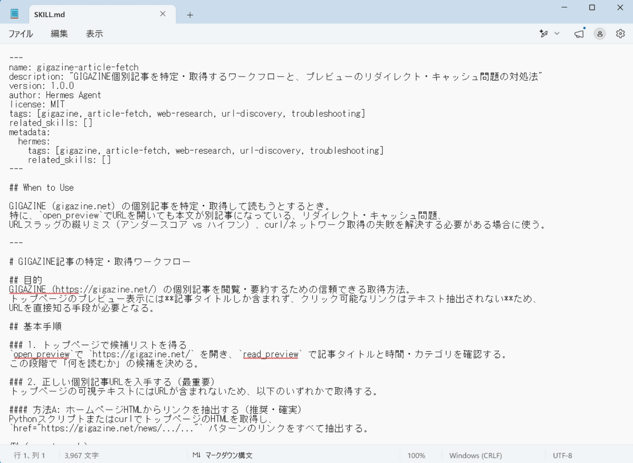
Task: Click the '# GIGAZINE記事の特定・取得ワークフロー' heading
Action: 100,261
